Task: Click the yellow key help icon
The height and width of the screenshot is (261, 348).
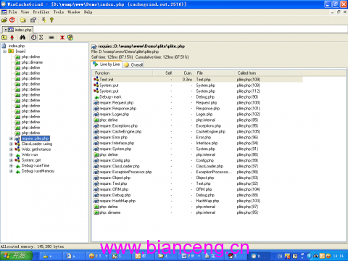Action: click(x=51, y=20)
